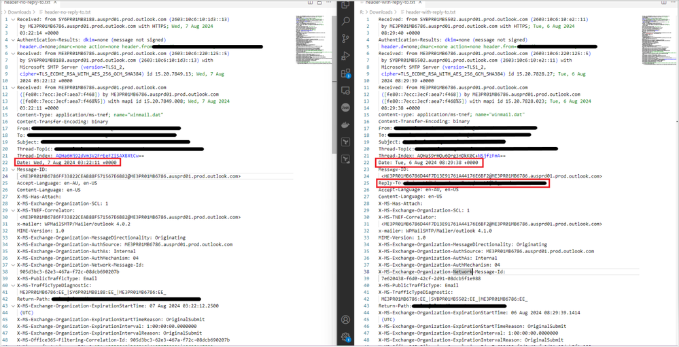Place cursor on Date Wed, 7 Aug 2024 line
Viewport: 679px width, 347px height.
[67, 162]
